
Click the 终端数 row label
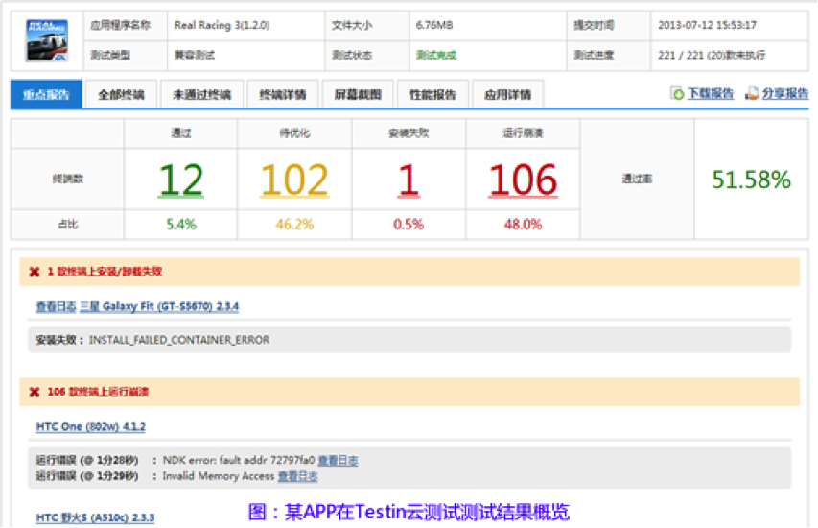[x=68, y=180]
